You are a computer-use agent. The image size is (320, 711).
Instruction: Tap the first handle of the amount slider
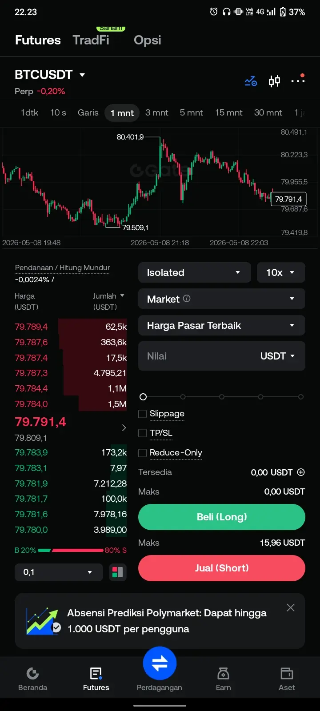click(143, 397)
